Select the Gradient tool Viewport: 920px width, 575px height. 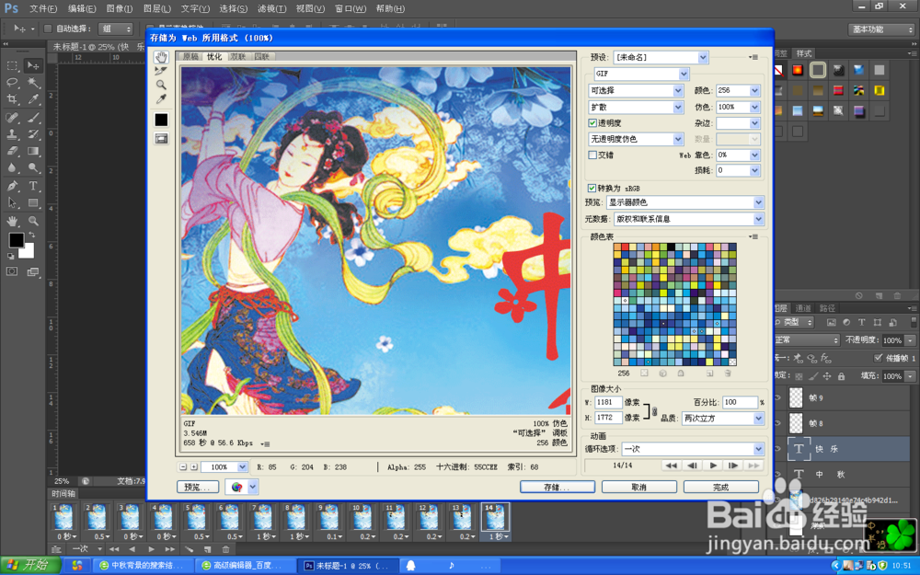[33, 152]
